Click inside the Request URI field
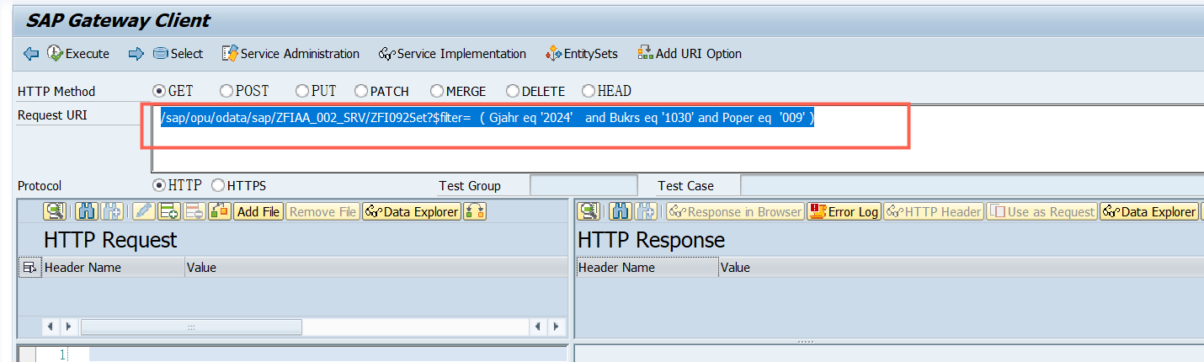The height and width of the screenshot is (362, 1204). pyautogui.click(x=678, y=139)
